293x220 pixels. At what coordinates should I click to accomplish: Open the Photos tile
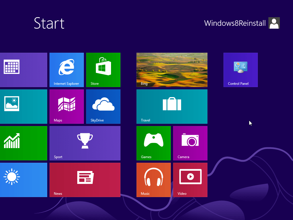(24, 106)
